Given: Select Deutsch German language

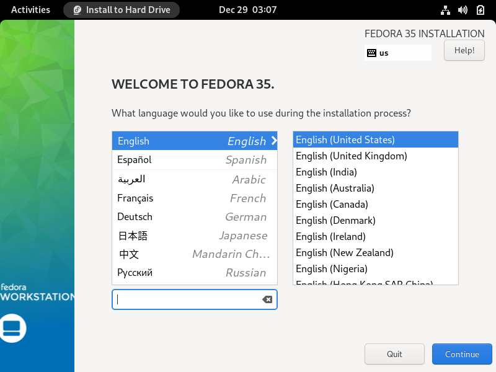Looking at the screenshot, I should 195,217.
